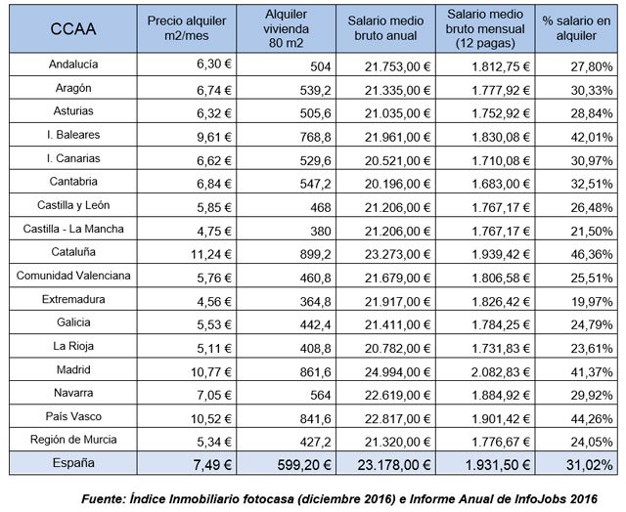The image size is (626, 512).
Task: Click the Alquiler vivienda 80 m2 header
Action: click(286, 28)
